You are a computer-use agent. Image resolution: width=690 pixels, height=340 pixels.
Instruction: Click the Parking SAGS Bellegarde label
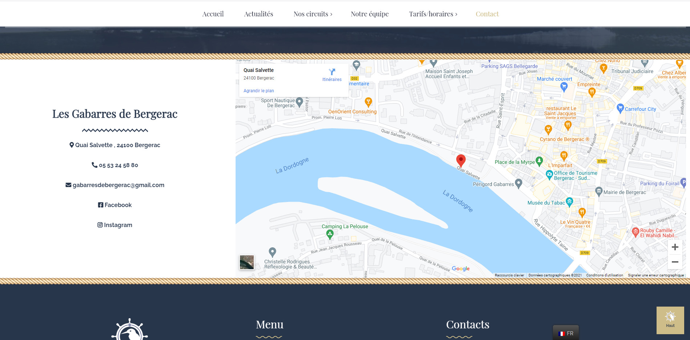[509, 66]
